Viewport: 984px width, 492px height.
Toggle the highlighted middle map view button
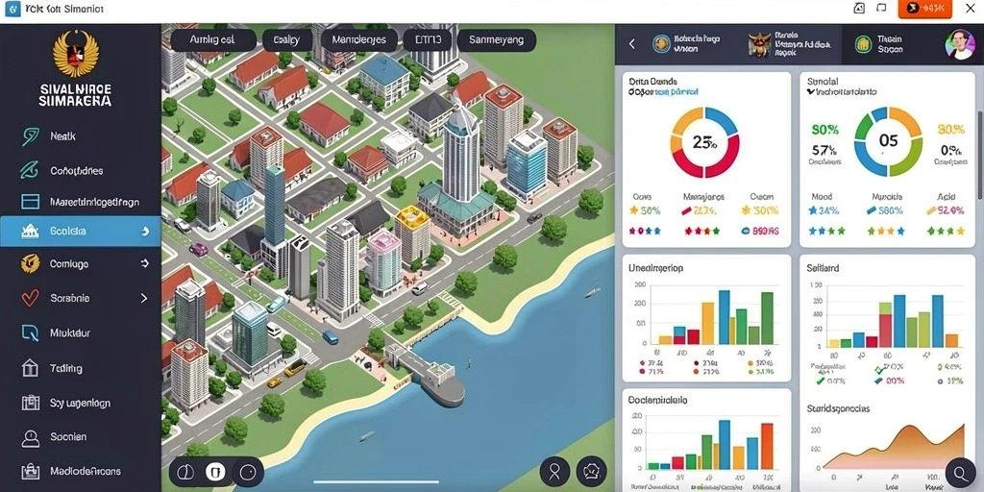point(216,471)
